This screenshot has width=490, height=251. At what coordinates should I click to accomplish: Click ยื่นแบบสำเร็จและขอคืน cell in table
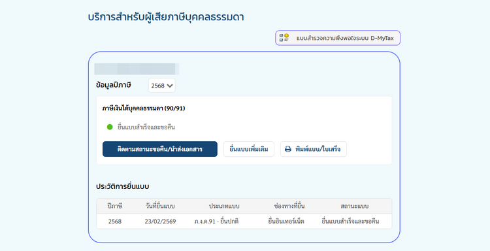[x=350, y=222]
